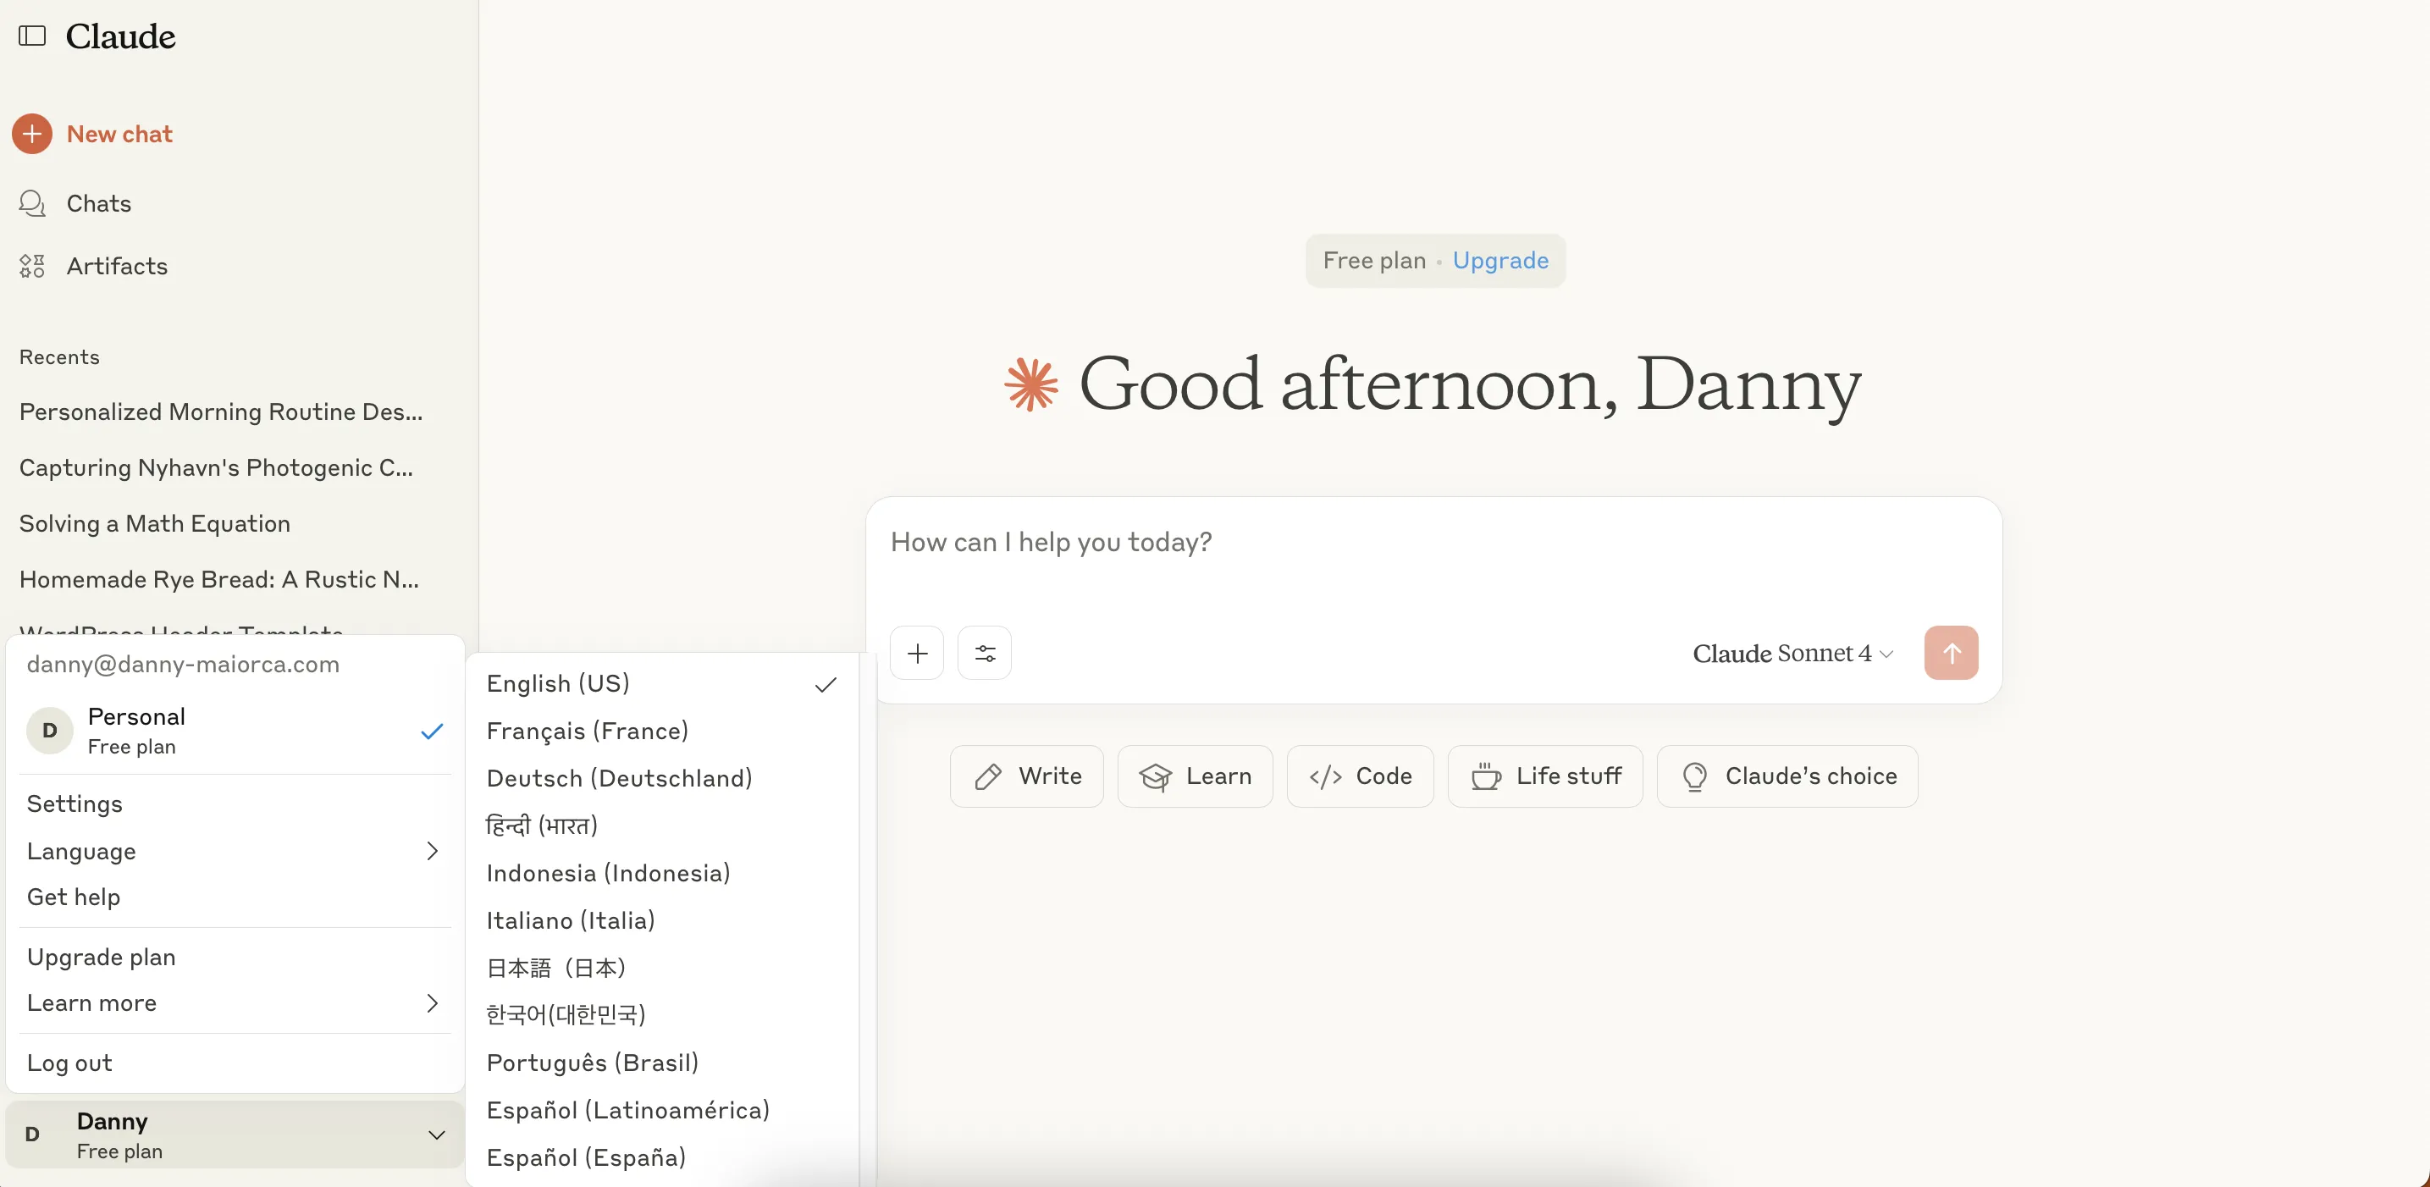
Task: Click the Recents section heading
Action: click(x=59, y=357)
